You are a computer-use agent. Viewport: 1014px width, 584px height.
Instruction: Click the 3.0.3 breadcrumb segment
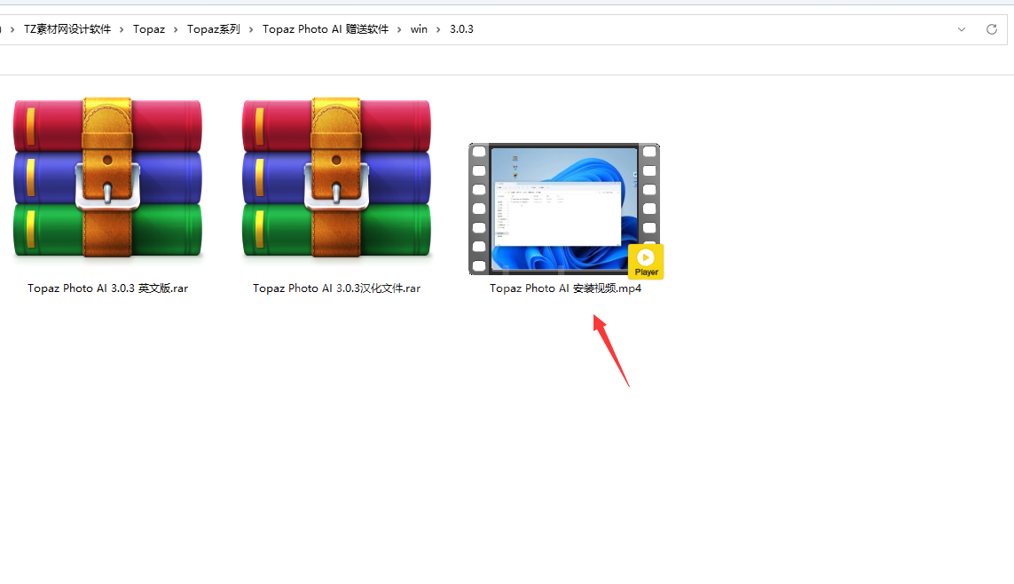461,29
